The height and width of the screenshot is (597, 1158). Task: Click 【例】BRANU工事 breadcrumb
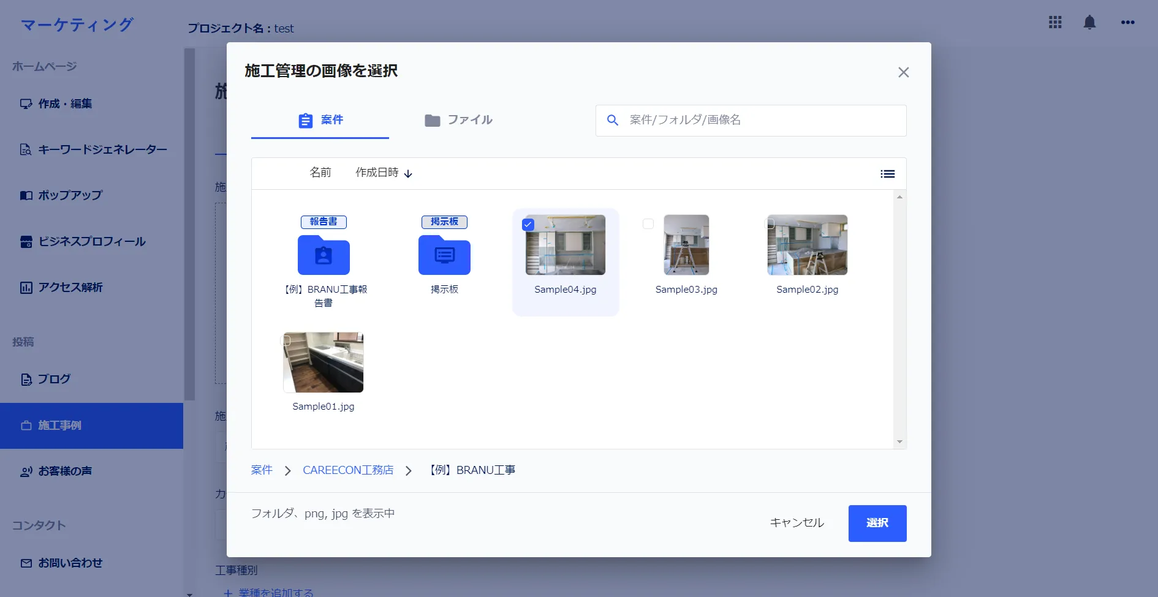pyautogui.click(x=471, y=470)
